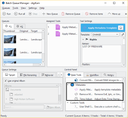Click the Run toolbar icon
This screenshot has height=118, width=128.
coord(4,14)
